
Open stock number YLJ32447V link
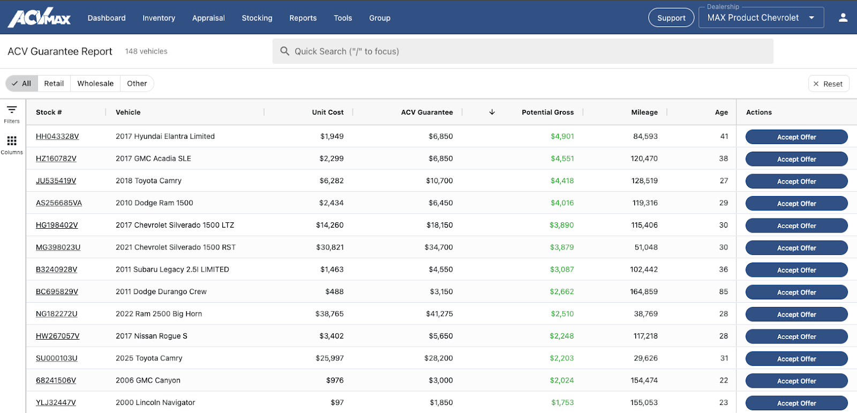click(56, 402)
